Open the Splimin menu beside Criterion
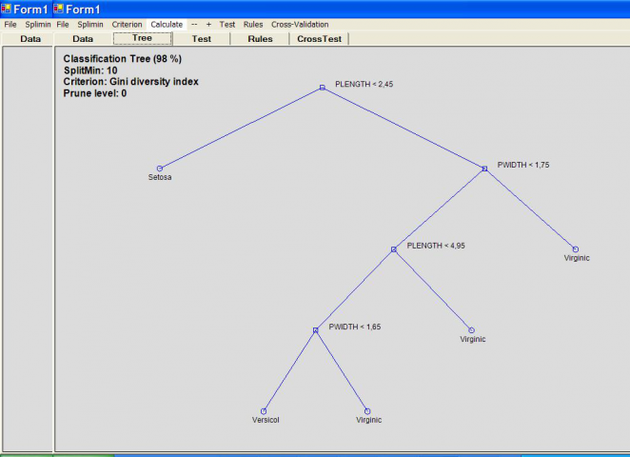Image resolution: width=630 pixels, height=457 pixels. tap(90, 25)
